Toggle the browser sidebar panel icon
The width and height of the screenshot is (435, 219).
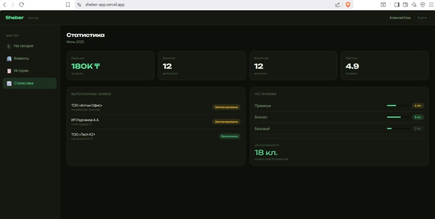(397, 4)
